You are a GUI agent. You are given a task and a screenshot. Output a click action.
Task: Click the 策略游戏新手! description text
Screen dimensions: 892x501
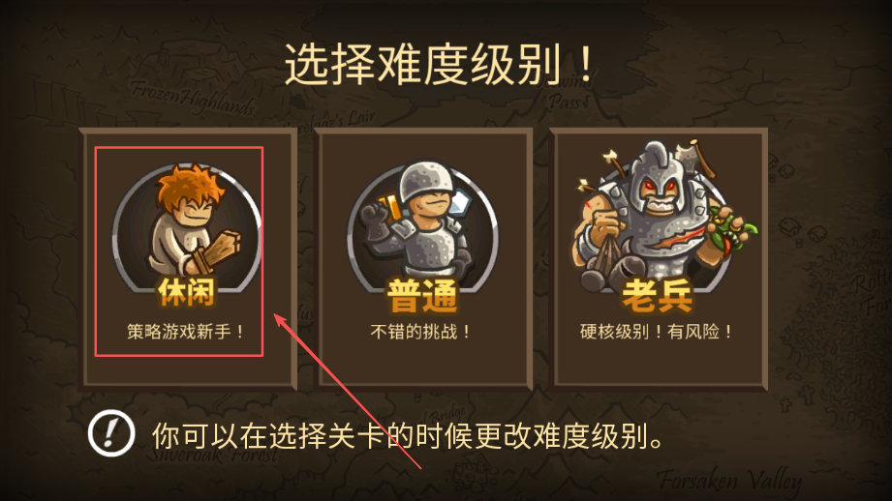(x=185, y=331)
